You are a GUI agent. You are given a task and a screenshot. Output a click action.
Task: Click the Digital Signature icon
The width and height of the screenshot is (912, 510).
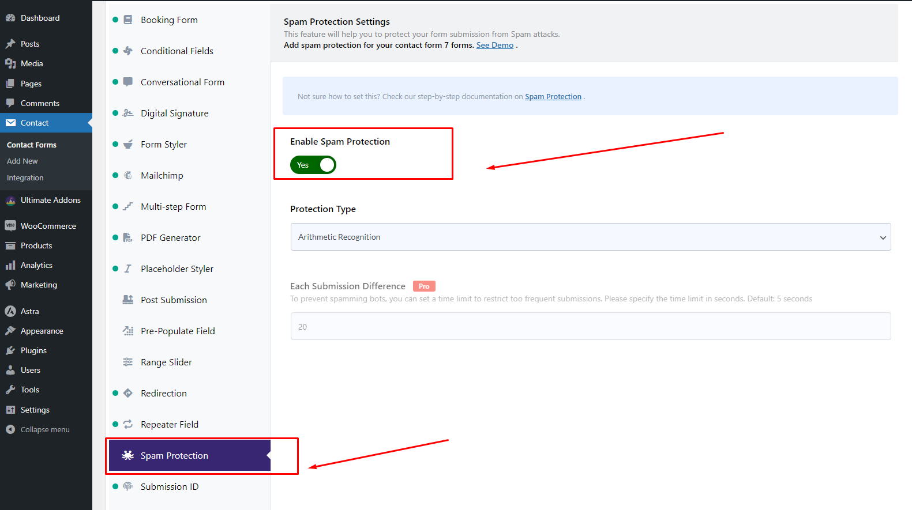(x=128, y=113)
